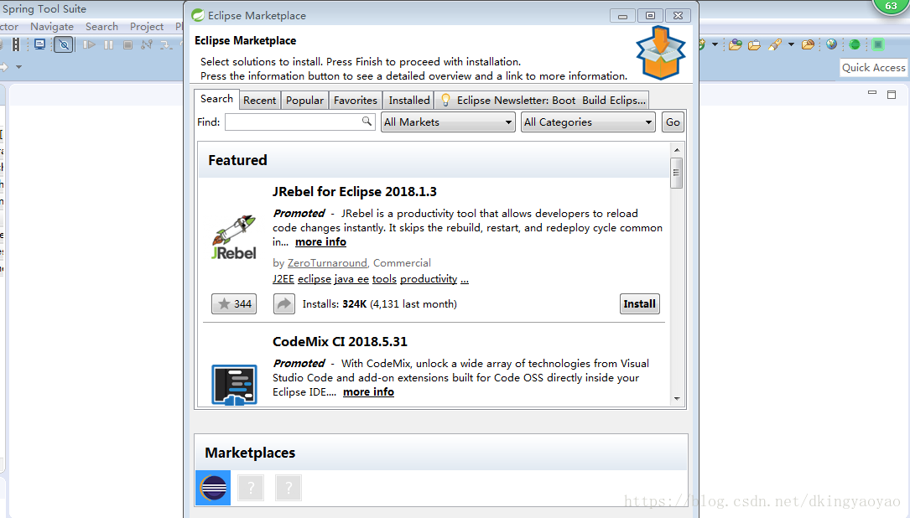Click the Terminate stop icon in toolbar

click(127, 44)
